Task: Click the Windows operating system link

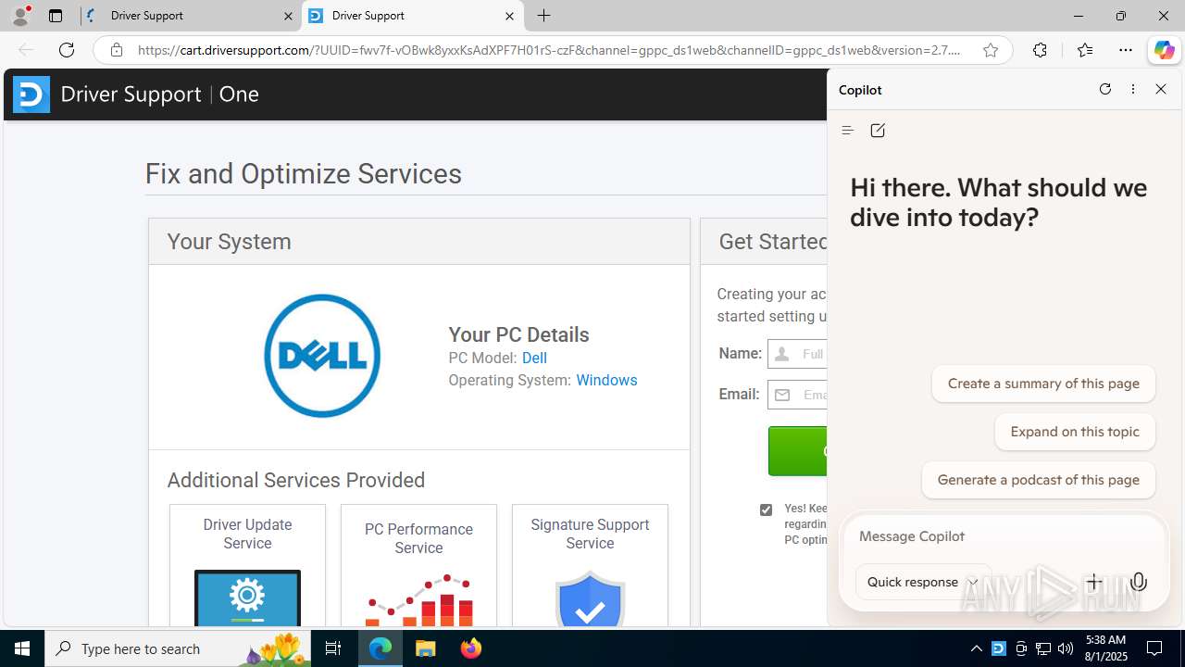Action: [606, 380]
